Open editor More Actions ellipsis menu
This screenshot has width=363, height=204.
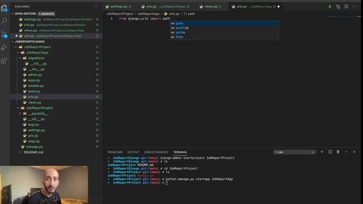(354, 7)
